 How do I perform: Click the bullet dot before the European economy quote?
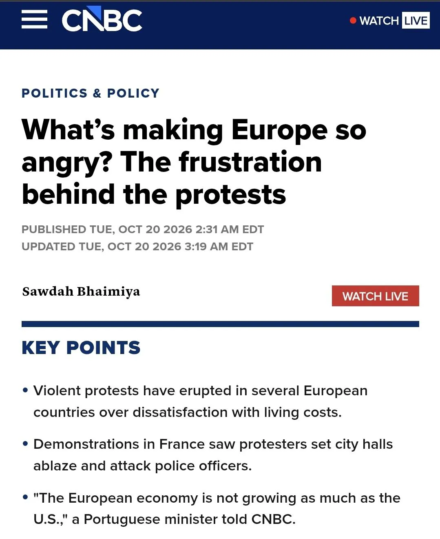25,497
